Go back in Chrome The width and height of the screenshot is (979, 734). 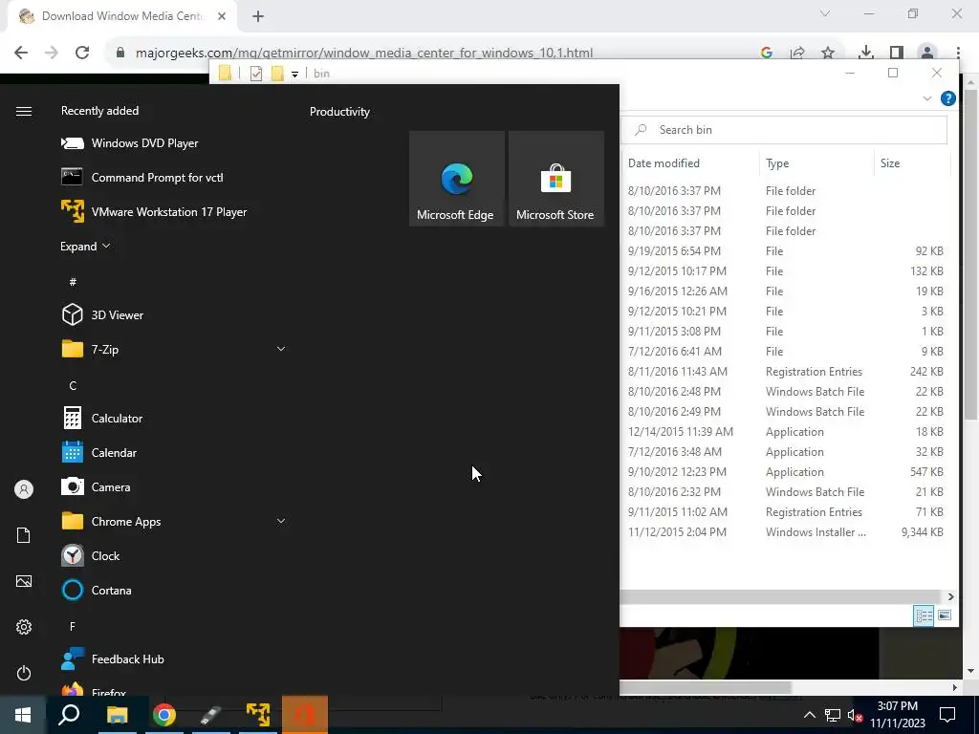[21, 53]
